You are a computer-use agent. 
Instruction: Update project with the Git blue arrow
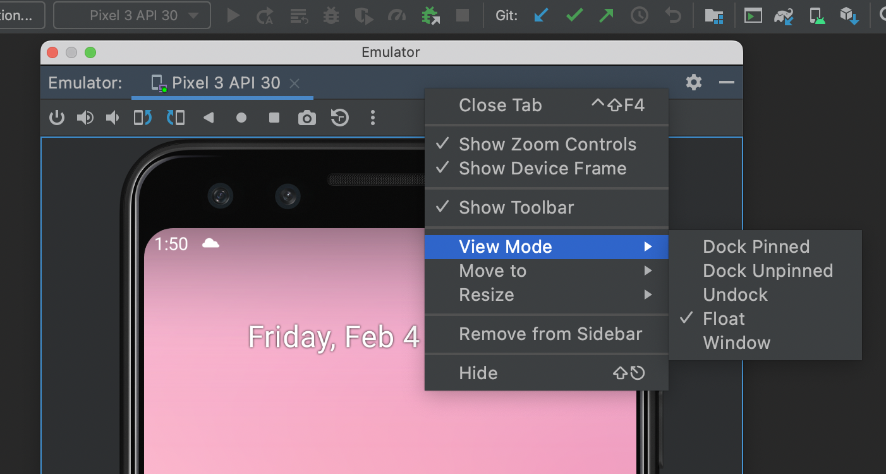point(542,15)
